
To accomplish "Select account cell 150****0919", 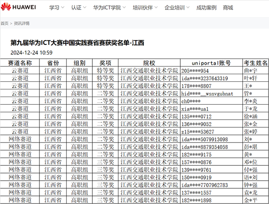I will [x=212, y=177].
